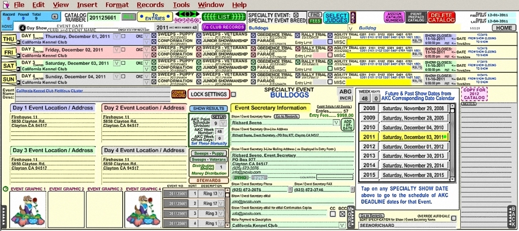
Task: Open the Event Graphic 4 thumbnail
Action: (143, 210)
